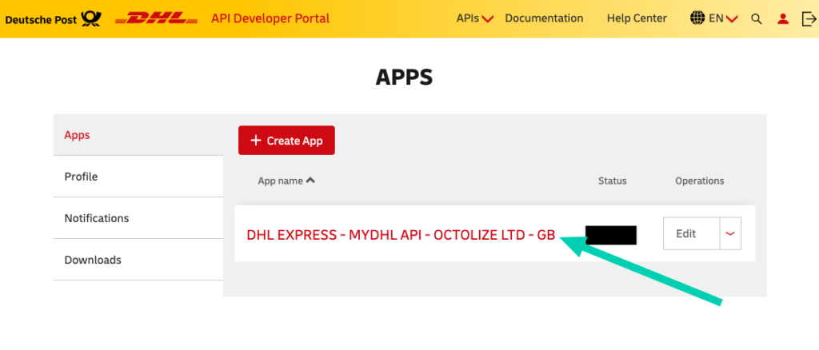Image resolution: width=819 pixels, height=350 pixels.
Task: Click the Create App button
Action: coord(286,141)
